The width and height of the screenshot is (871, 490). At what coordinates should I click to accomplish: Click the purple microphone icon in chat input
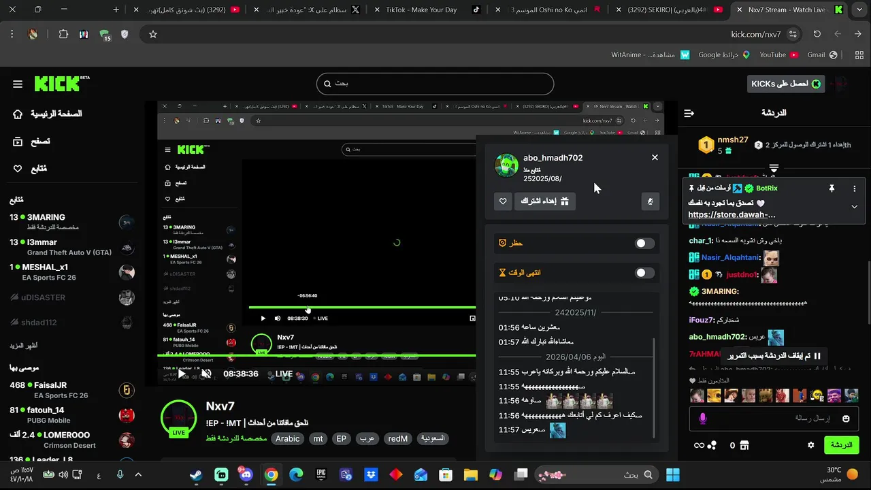coord(703,419)
